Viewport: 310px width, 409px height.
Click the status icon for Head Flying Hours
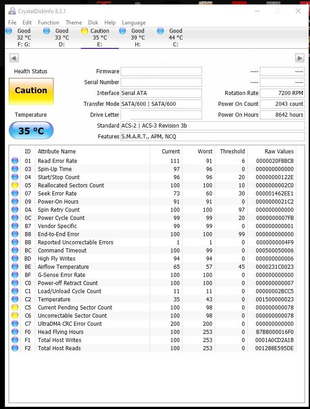point(15,332)
